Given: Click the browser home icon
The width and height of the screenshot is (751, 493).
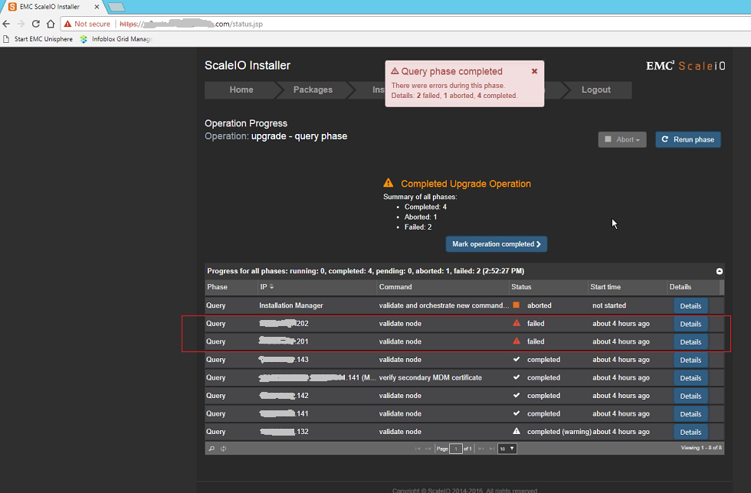Looking at the screenshot, I should (51, 24).
